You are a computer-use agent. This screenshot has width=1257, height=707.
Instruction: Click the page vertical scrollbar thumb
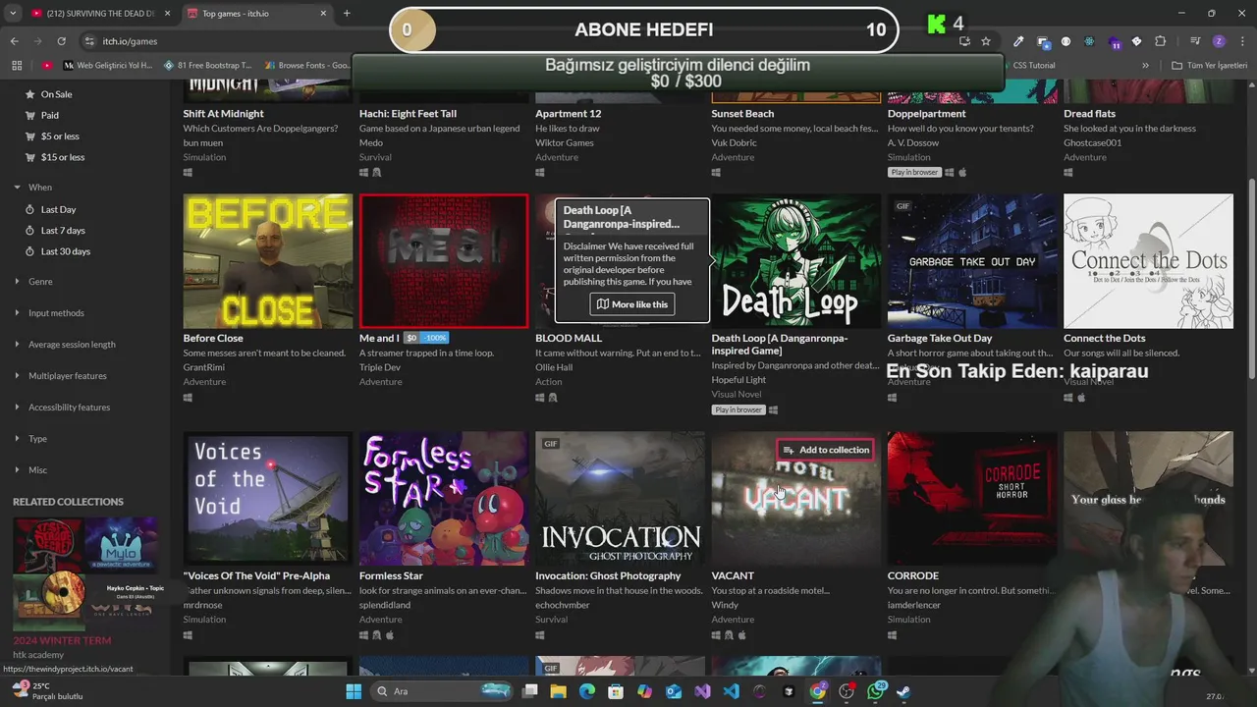1251,280
